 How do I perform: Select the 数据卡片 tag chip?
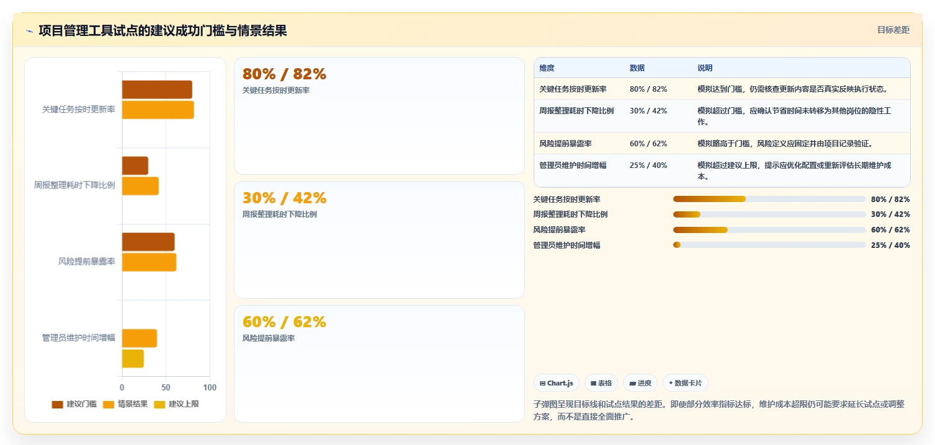click(686, 383)
